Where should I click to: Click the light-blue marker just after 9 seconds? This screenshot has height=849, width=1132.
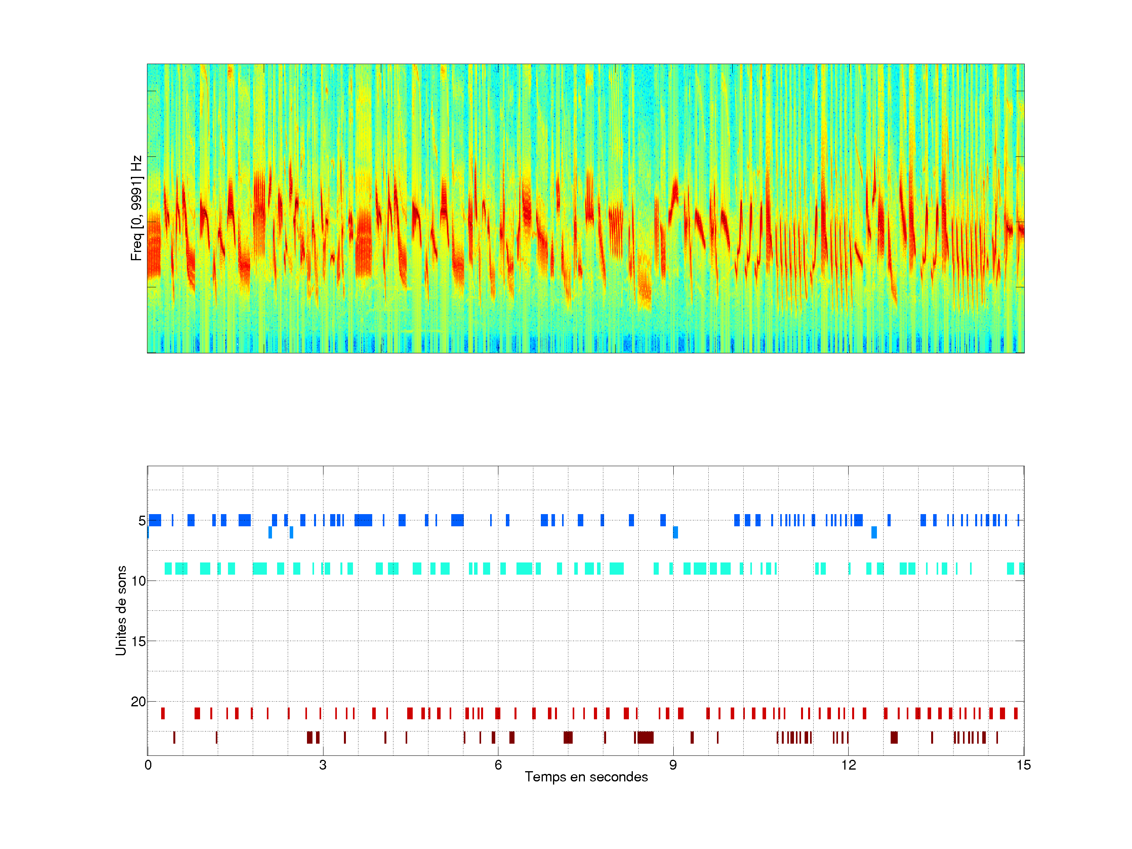[x=676, y=532]
